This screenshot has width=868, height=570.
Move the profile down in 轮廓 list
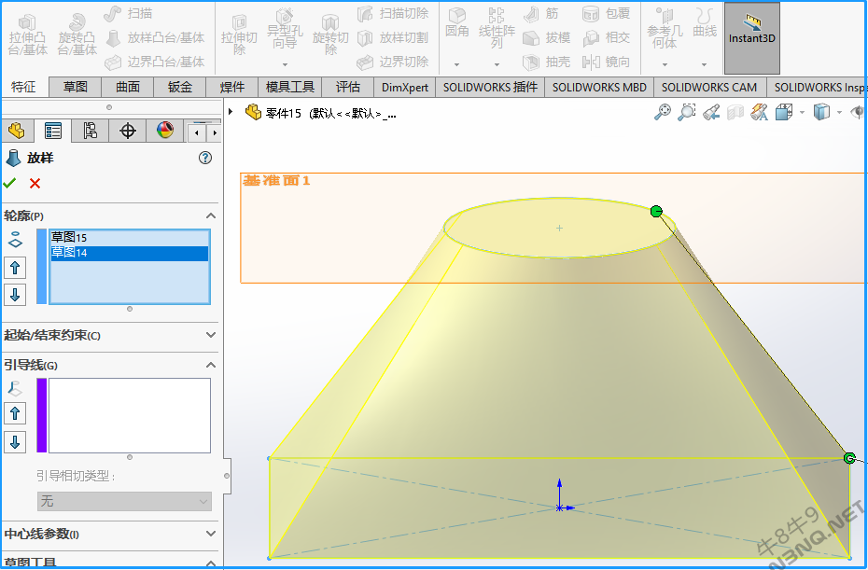(x=15, y=295)
